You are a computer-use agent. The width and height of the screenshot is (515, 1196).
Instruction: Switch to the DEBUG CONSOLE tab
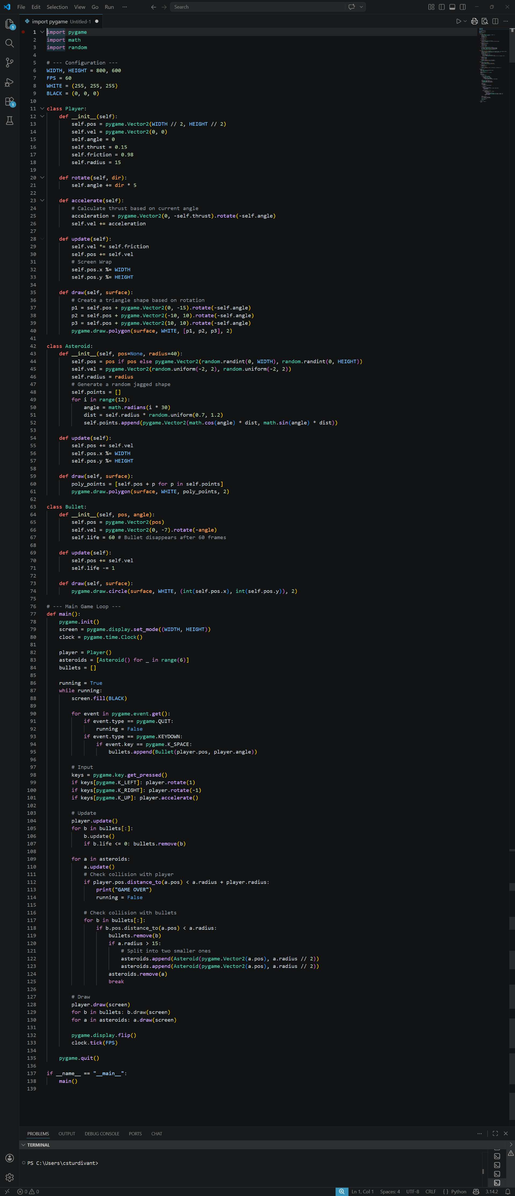[102, 1134]
